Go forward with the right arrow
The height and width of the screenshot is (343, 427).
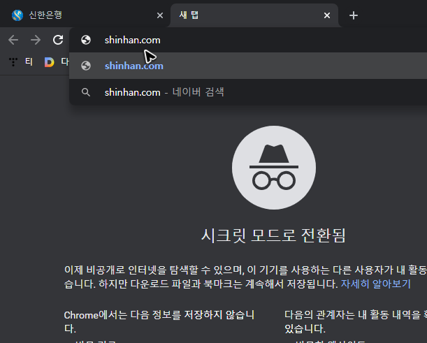coord(36,40)
